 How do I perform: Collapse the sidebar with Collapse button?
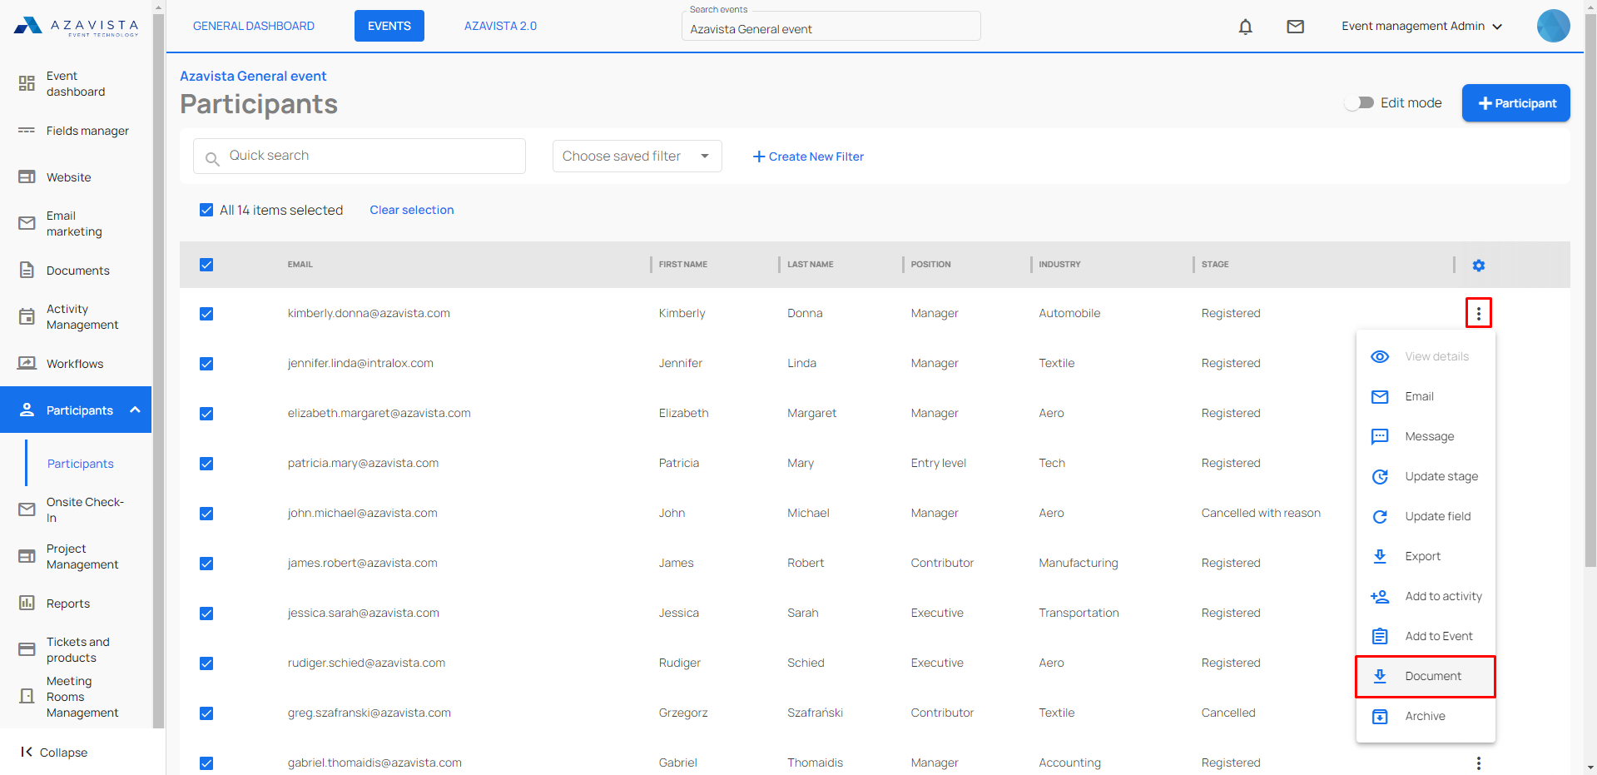click(55, 752)
